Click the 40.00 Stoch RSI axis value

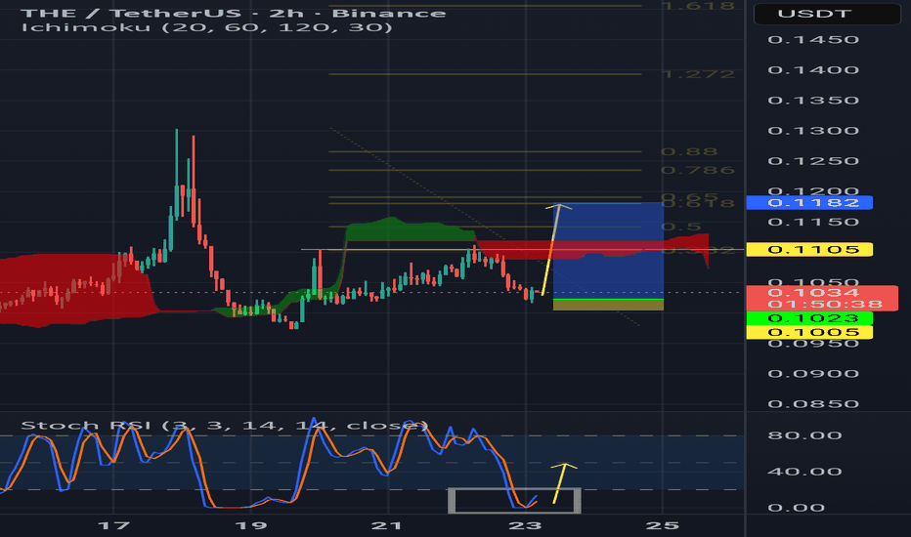(x=804, y=472)
